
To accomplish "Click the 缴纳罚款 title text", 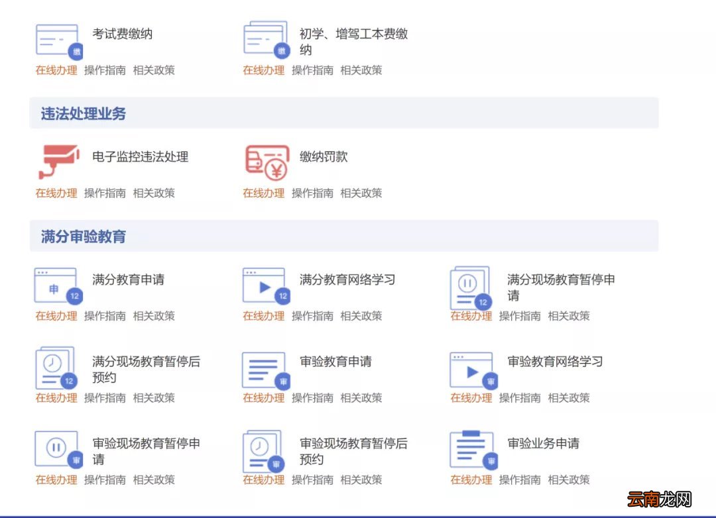I will click(x=324, y=157).
